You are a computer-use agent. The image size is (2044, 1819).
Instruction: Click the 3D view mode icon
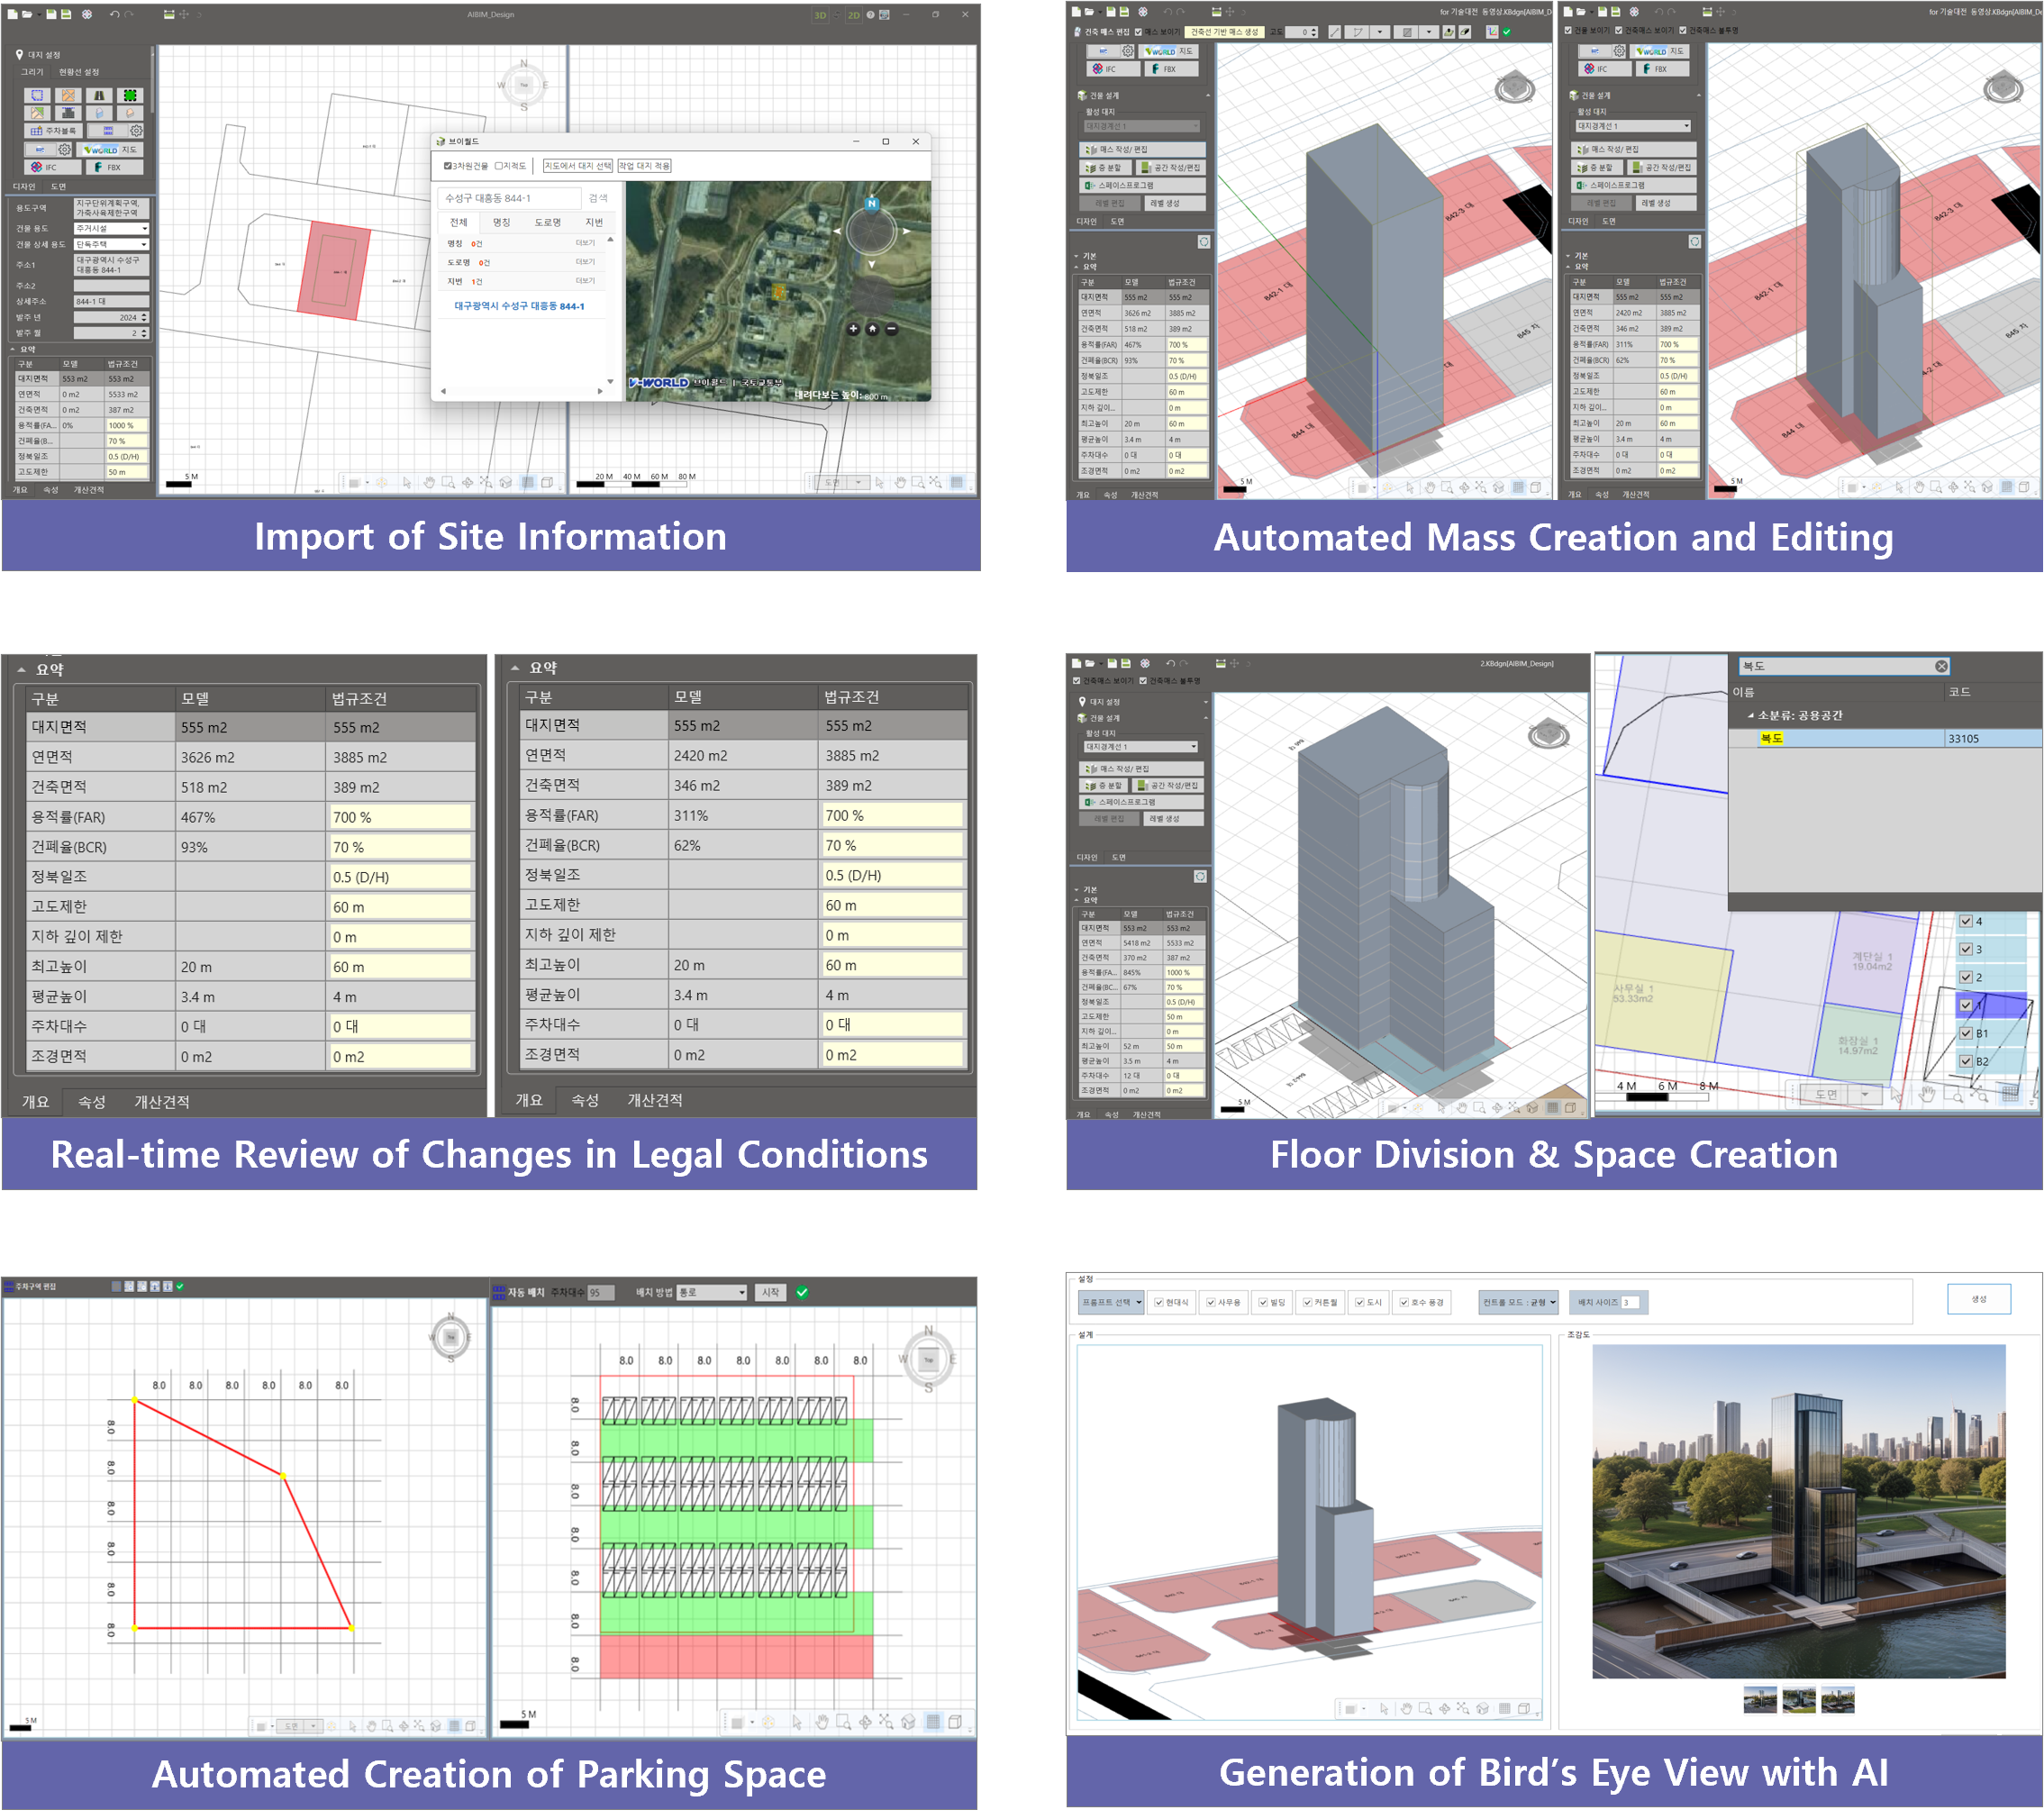(820, 15)
